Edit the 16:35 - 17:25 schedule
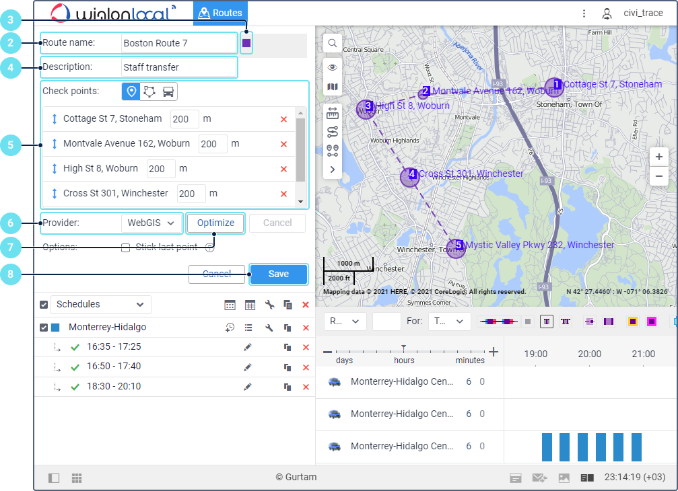Image resolution: width=678 pixels, height=491 pixels. 247,347
